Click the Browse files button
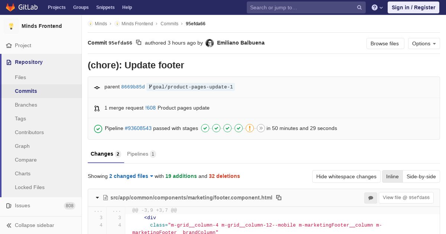 click(x=385, y=43)
